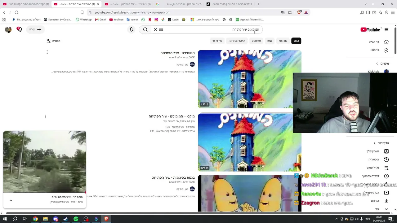This screenshot has height=223, width=397.
Task: Open the 'המומינים - שיר הפתיחה' video title
Action: point(177,53)
